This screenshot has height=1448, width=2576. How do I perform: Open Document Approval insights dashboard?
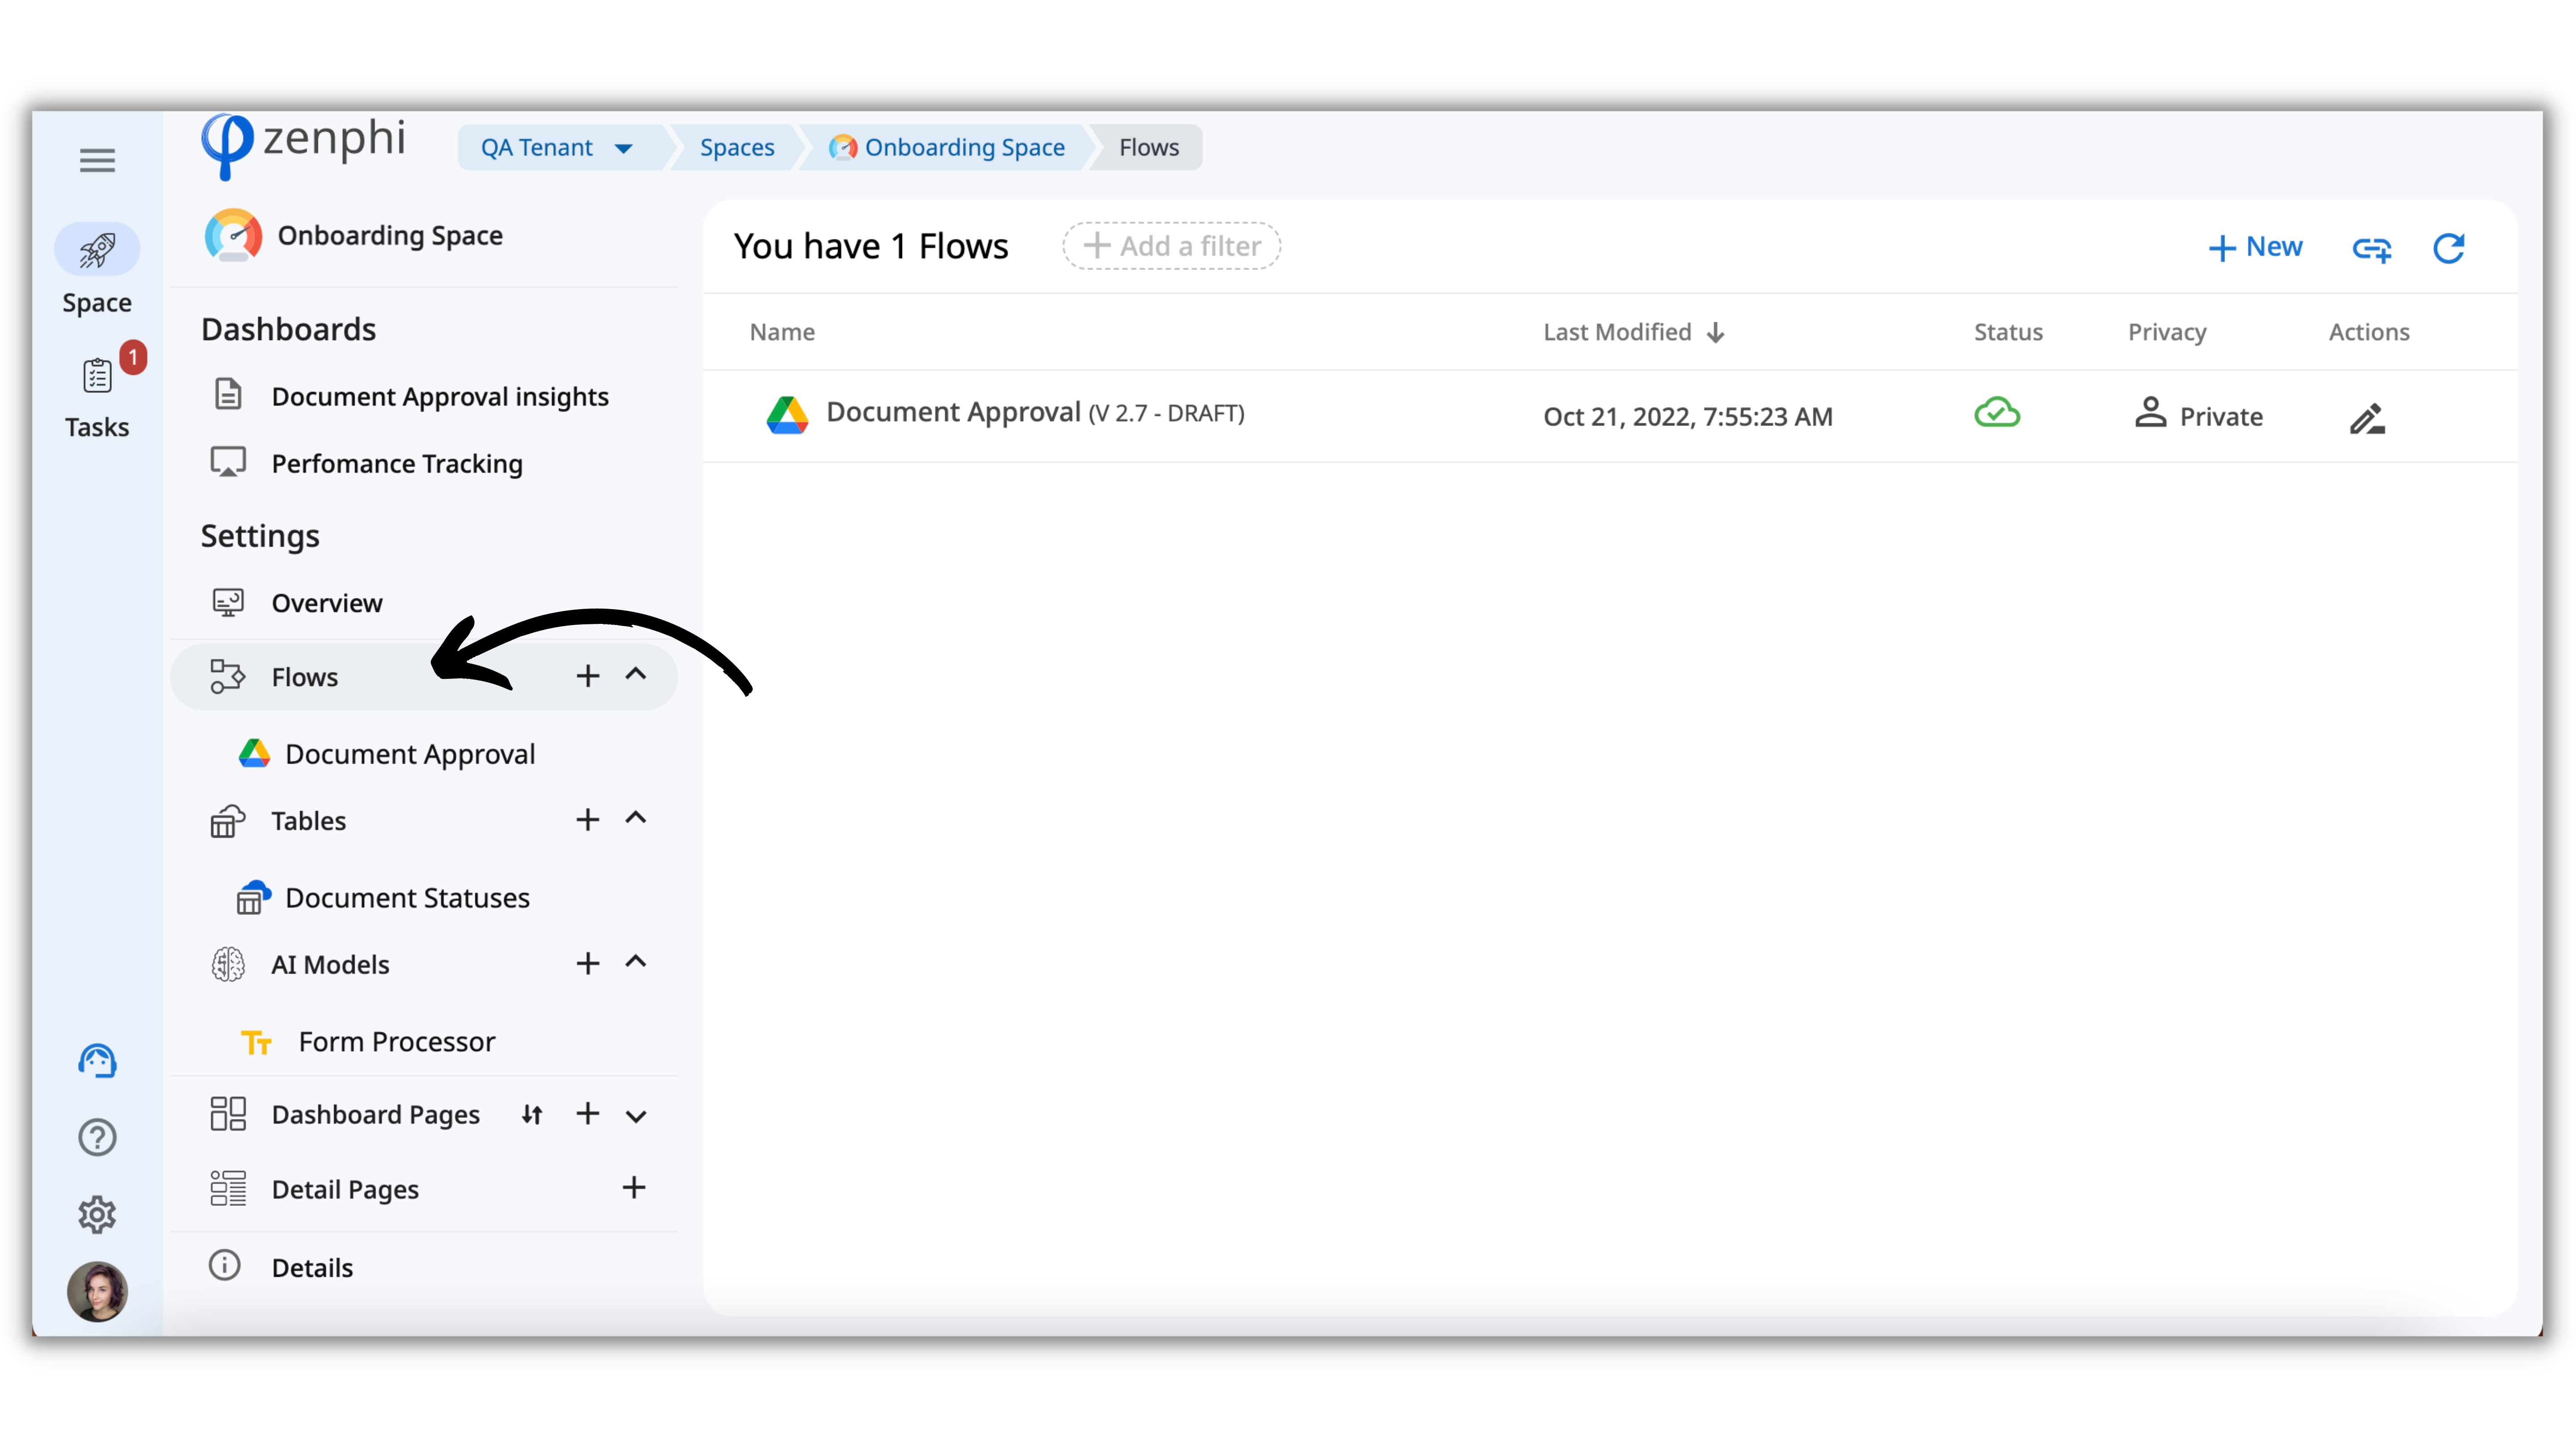[x=439, y=397]
